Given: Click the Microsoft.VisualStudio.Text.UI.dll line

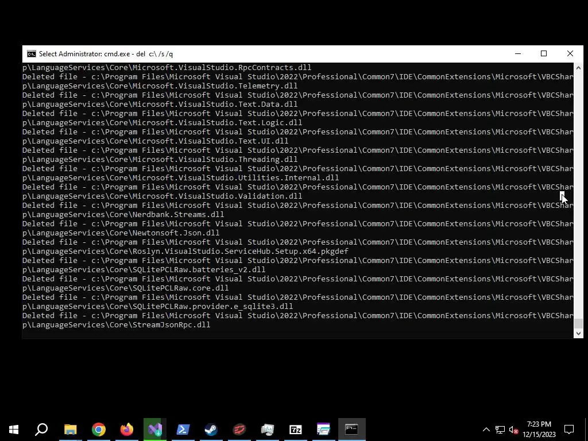Looking at the screenshot, I should [156, 141].
